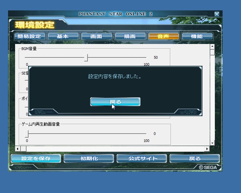Select the 画面 tab
241x193 pixels.
pyautogui.click(x=97, y=36)
